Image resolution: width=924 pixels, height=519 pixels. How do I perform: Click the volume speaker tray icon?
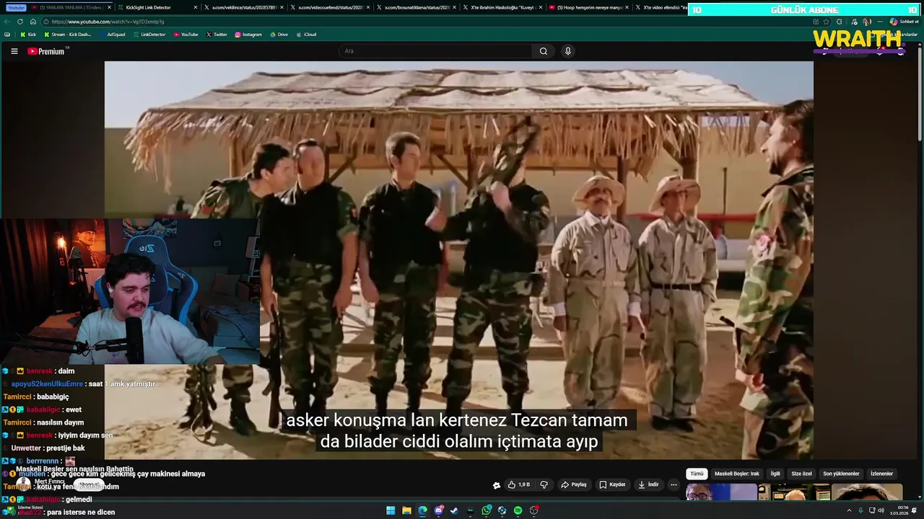(x=881, y=510)
